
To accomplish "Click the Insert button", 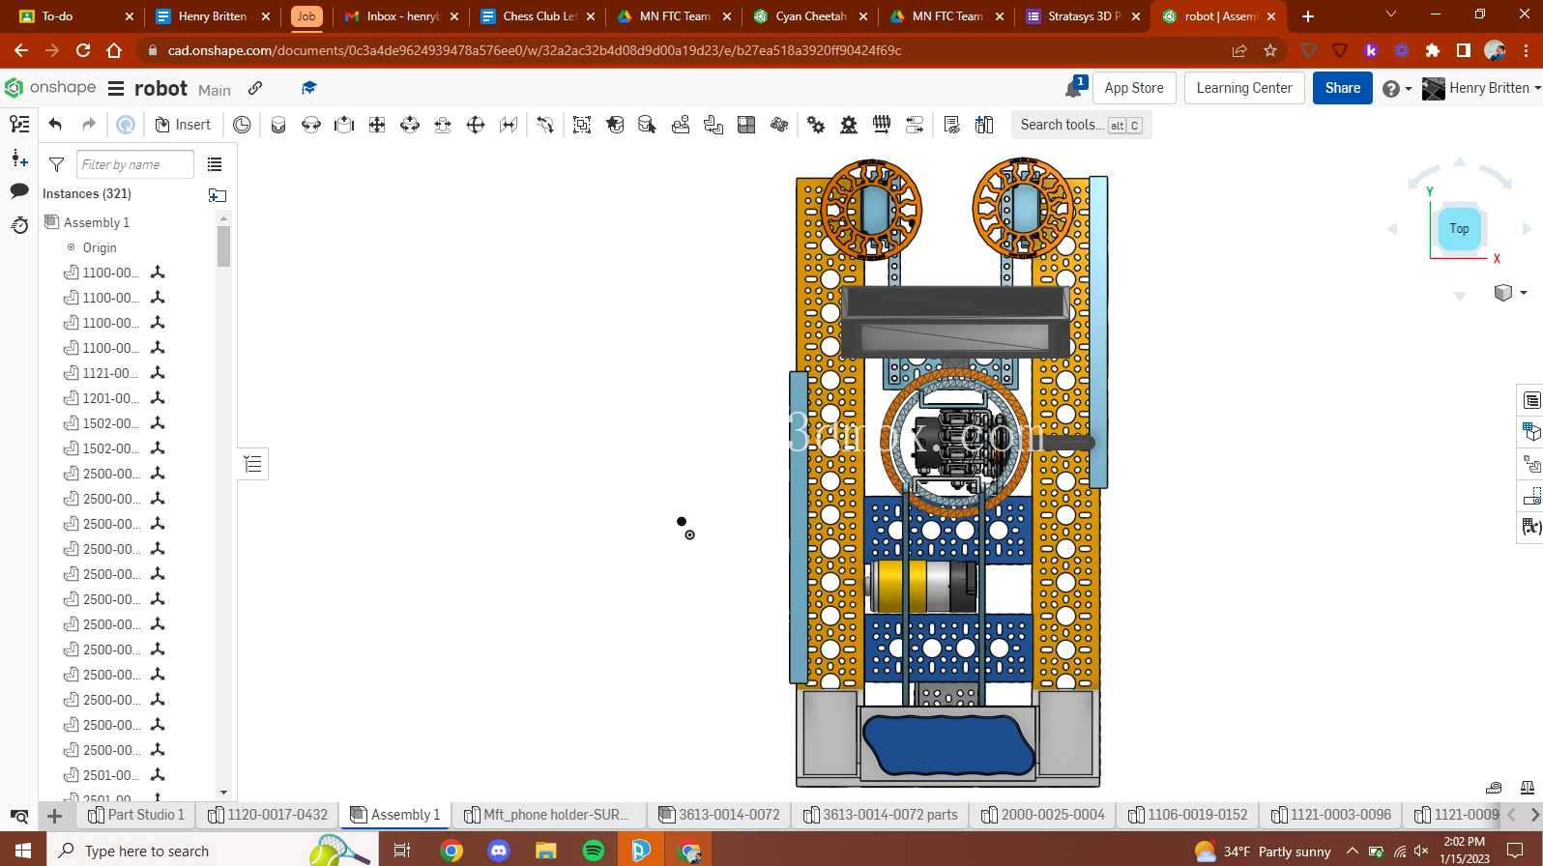I will [x=183, y=125].
